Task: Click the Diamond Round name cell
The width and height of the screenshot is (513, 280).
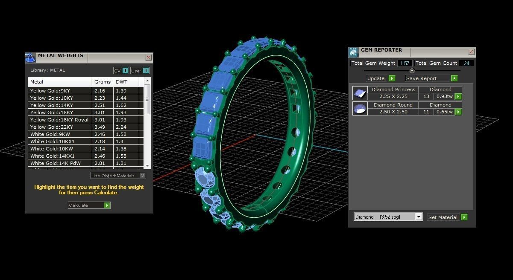Action: pos(393,105)
